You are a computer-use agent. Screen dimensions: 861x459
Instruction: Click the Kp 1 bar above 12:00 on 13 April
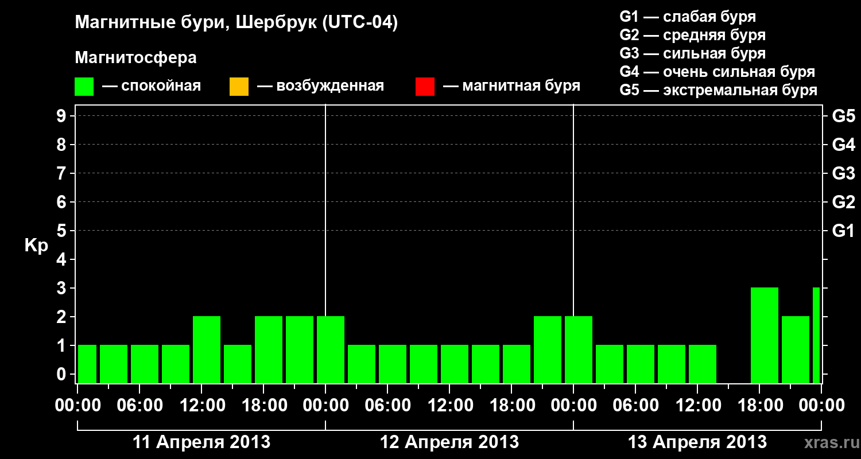coord(703,364)
